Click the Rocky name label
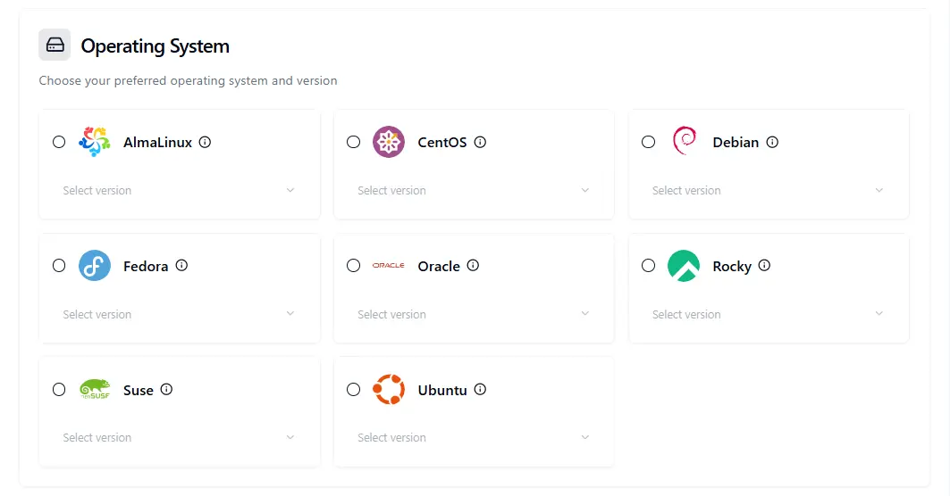The width and height of the screenshot is (950, 496). (x=732, y=267)
